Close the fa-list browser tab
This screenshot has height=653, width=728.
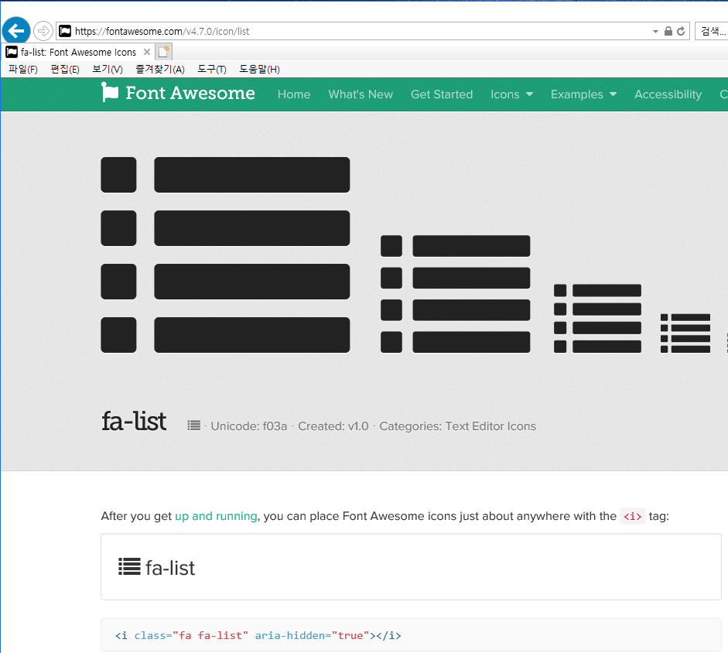click(x=147, y=52)
